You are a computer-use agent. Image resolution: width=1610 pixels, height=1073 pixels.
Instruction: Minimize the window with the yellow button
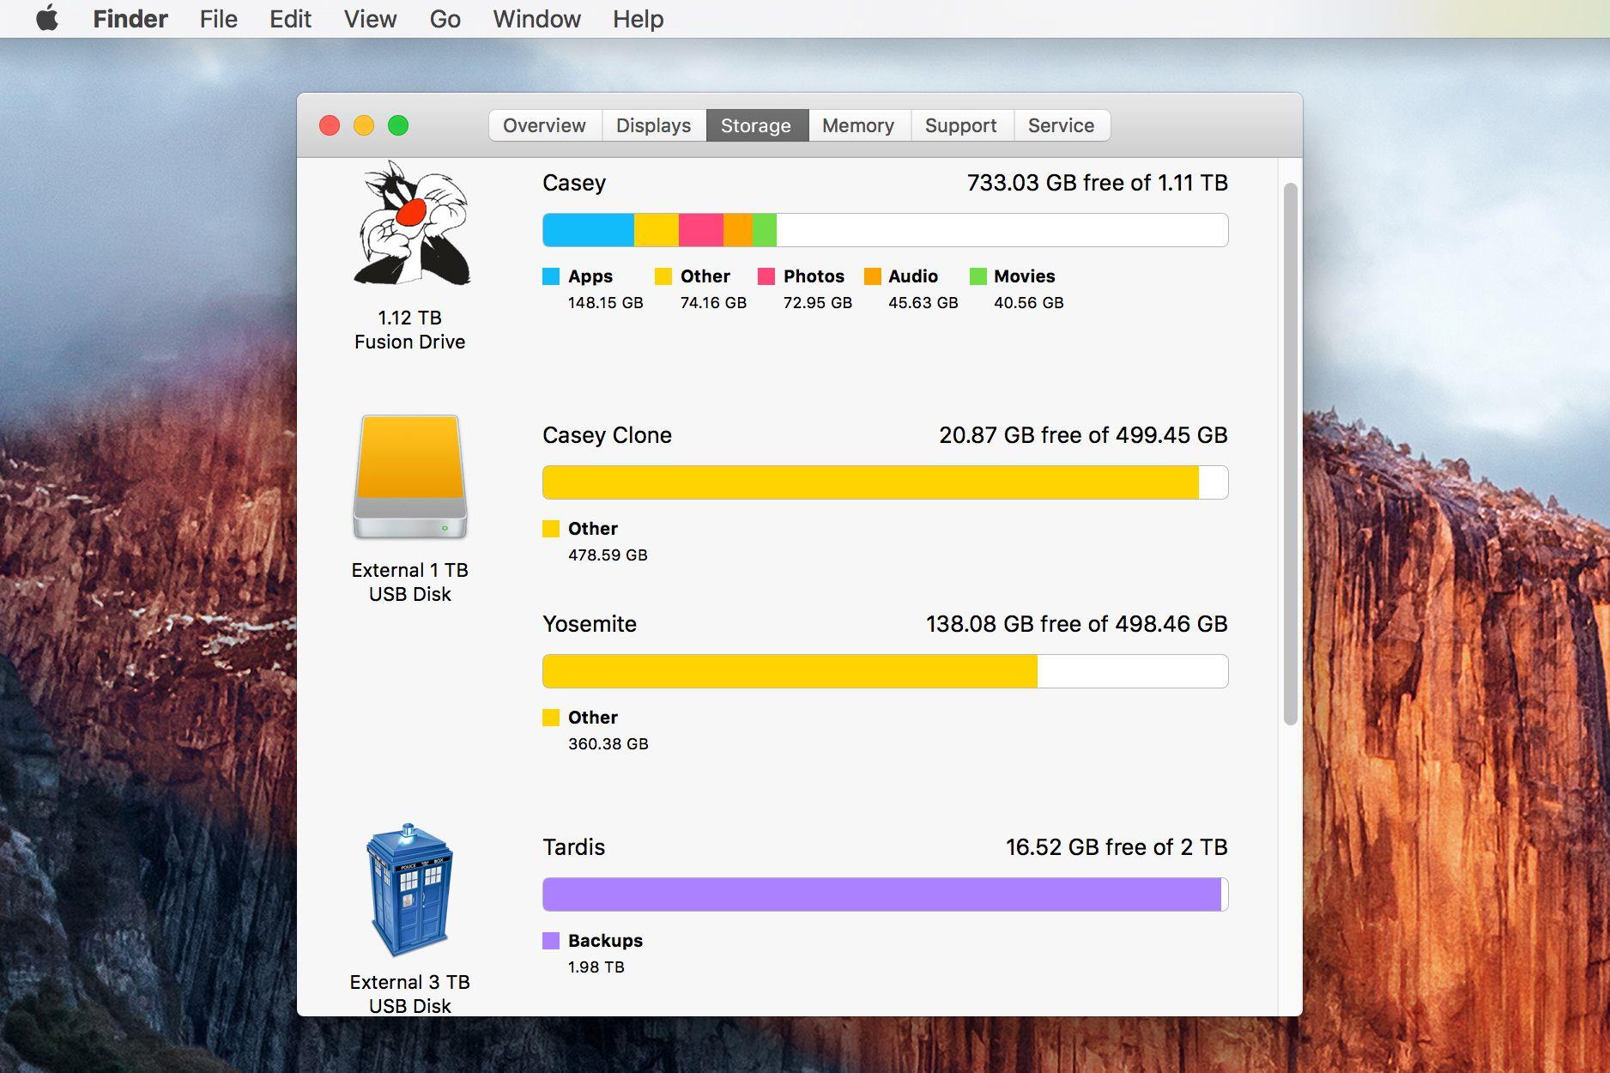pos(364,125)
